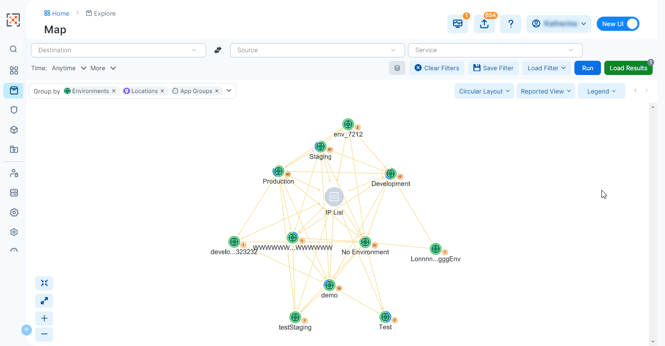Select the demo environment node
This screenshot has width=665, height=346.
click(330, 285)
